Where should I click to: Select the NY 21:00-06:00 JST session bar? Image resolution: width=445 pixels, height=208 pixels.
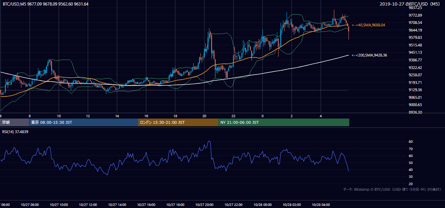(284, 122)
